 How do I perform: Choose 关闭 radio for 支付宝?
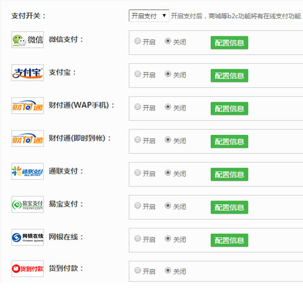[168, 74]
